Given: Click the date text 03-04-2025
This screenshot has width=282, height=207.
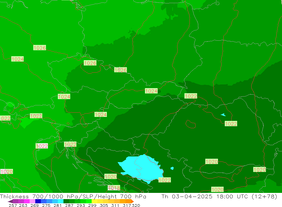Looking at the screenshot, I should [x=192, y=196].
